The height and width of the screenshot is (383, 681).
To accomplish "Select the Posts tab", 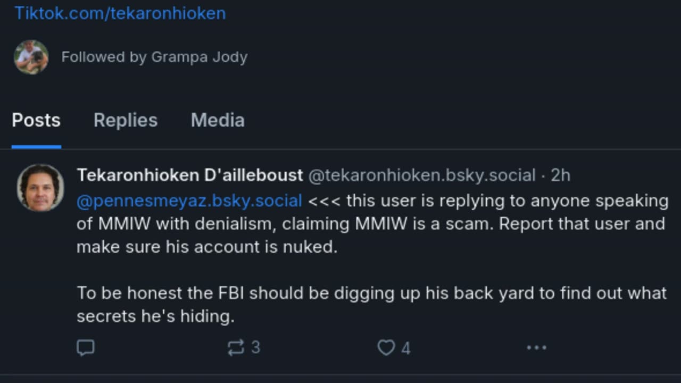I will [36, 120].
